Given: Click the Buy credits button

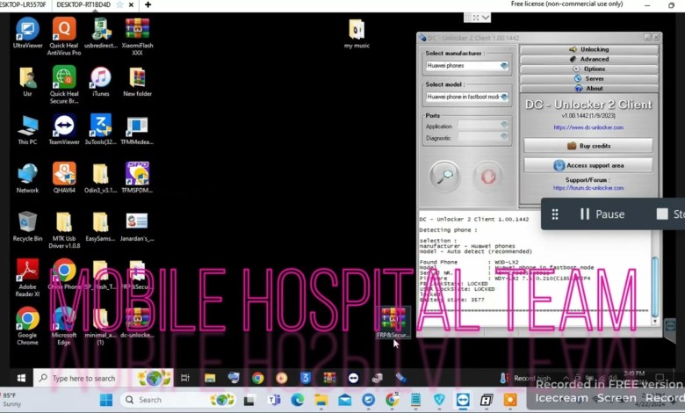Looking at the screenshot, I should point(588,146).
